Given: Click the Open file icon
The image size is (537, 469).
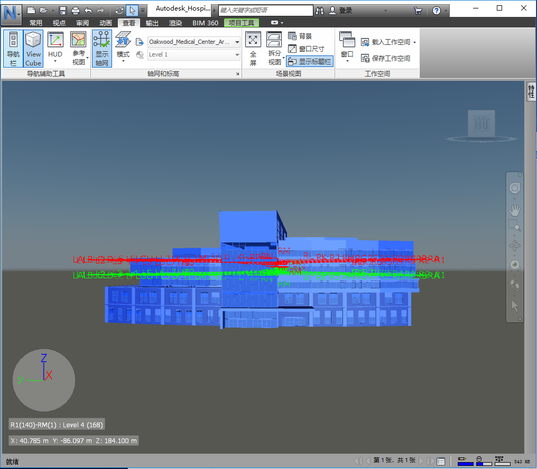Looking at the screenshot, I should [x=43, y=11].
